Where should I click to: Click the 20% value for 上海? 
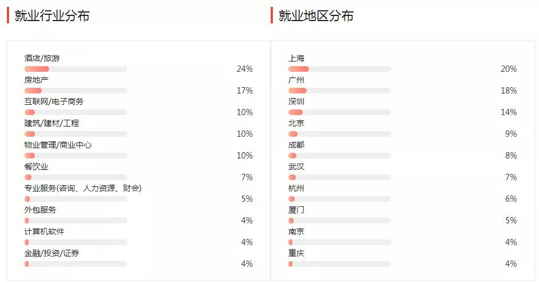[x=508, y=69]
